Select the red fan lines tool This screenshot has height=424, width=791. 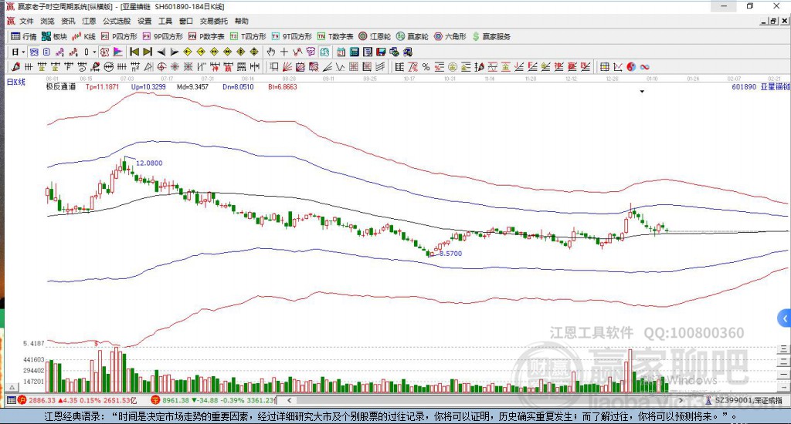(287, 67)
